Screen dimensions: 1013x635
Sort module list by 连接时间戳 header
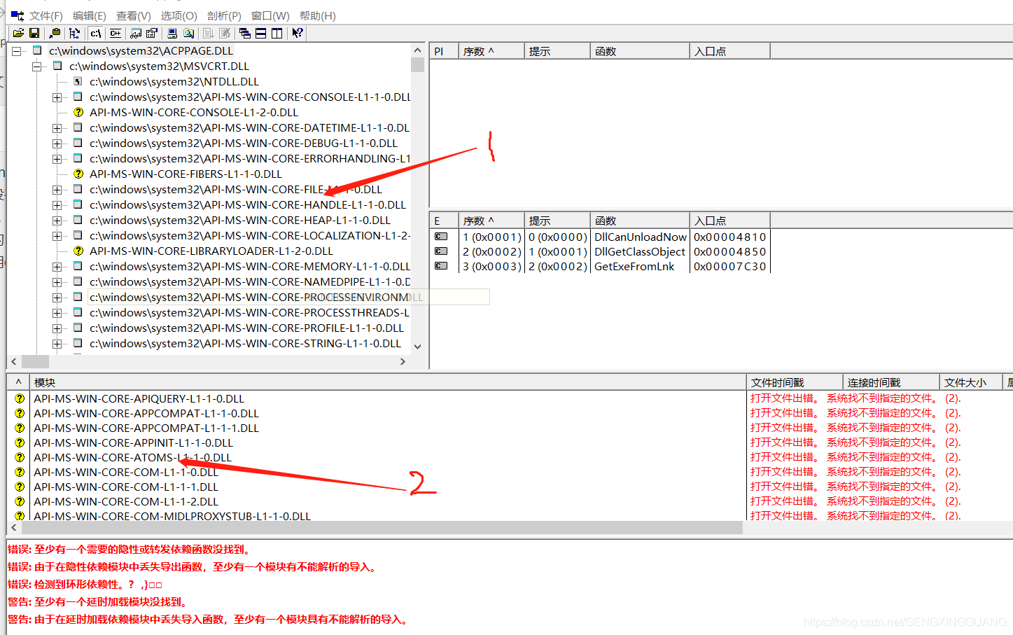pos(891,382)
